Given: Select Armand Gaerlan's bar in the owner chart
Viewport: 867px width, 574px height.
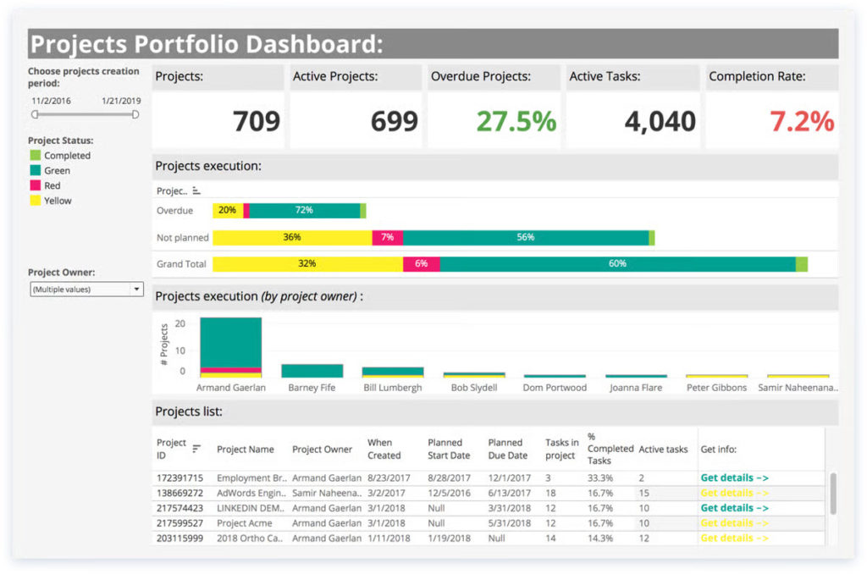Looking at the screenshot, I should tap(230, 343).
